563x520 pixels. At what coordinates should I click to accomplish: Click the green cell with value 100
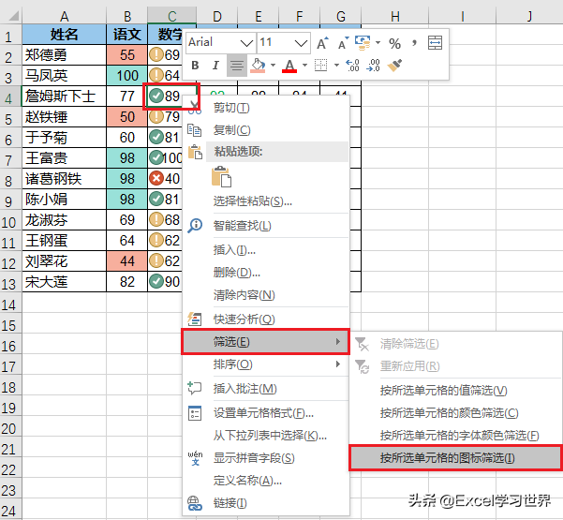(x=127, y=75)
